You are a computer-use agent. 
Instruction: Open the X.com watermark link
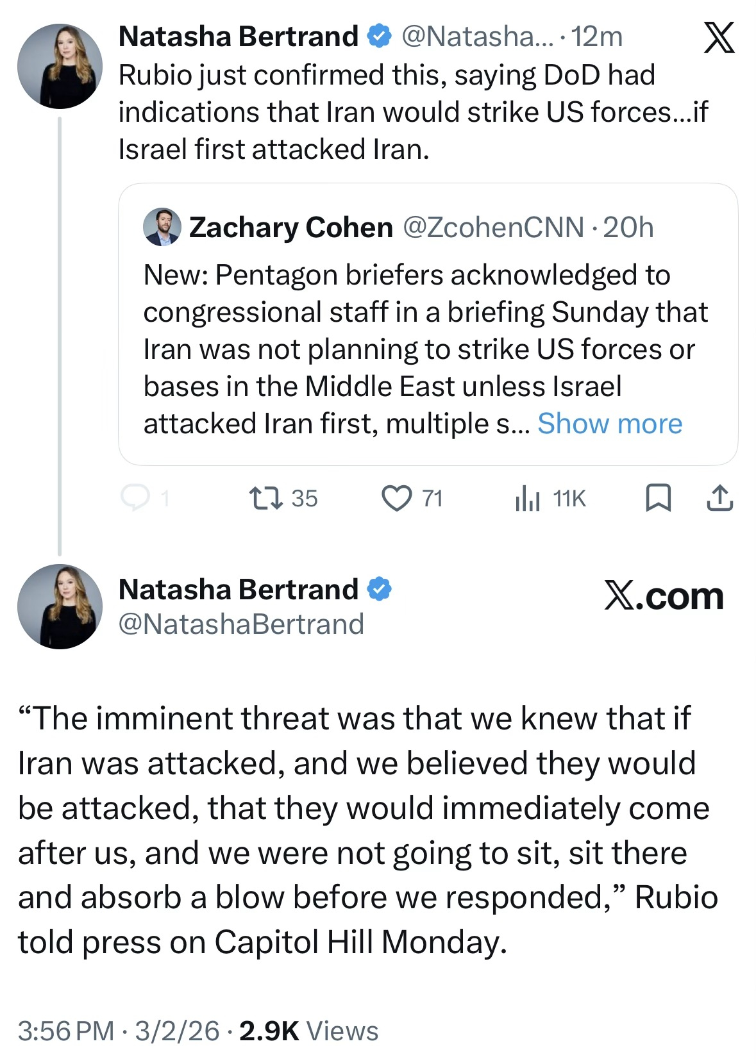tap(664, 596)
